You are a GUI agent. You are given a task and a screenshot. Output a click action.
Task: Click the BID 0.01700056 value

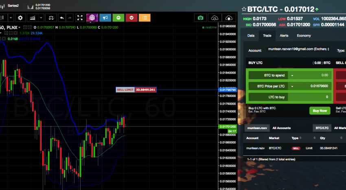coord(264,25)
